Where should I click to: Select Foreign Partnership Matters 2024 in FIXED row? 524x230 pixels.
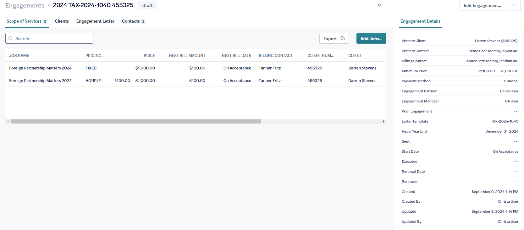tap(40, 68)
